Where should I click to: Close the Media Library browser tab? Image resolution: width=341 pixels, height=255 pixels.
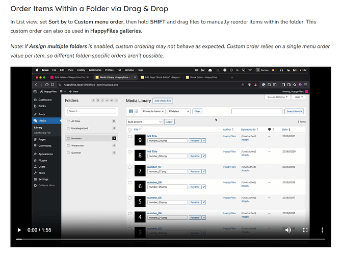(135, 77)
